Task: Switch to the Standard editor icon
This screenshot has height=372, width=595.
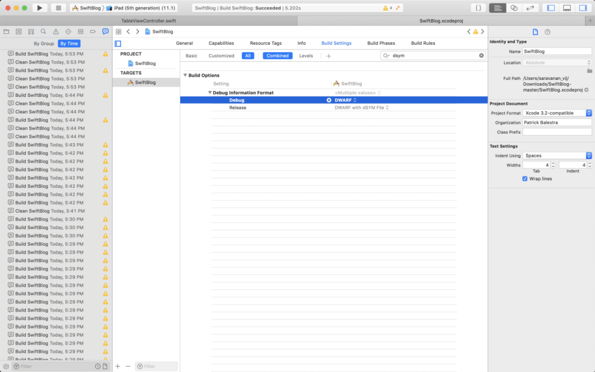Action: click(497, 8)
